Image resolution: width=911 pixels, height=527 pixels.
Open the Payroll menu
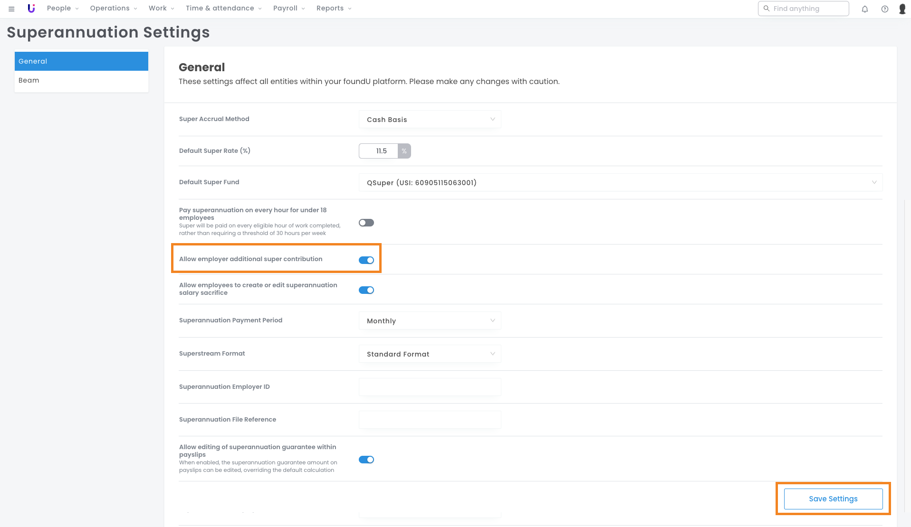coord(288,9)
